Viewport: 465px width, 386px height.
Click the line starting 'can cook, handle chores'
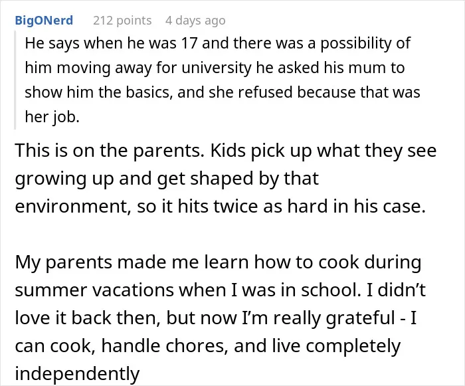click(x=207, y=346)
